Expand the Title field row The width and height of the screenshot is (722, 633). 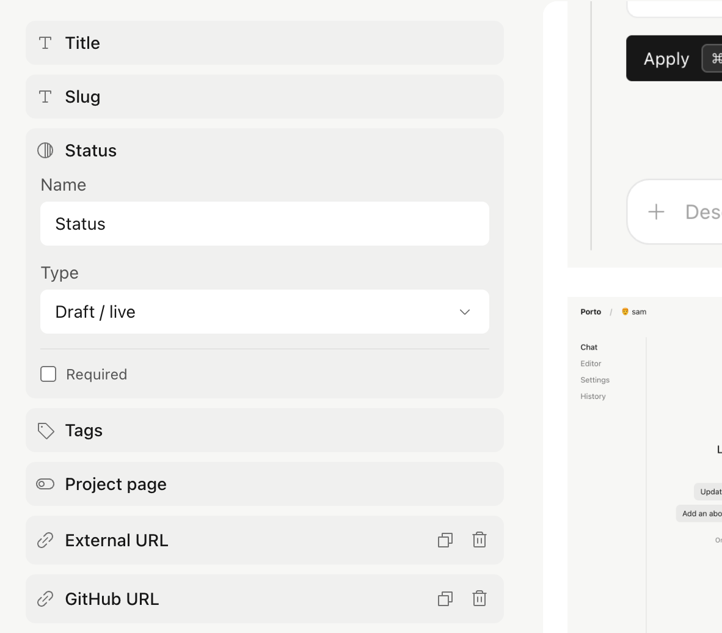pos(264,43)
